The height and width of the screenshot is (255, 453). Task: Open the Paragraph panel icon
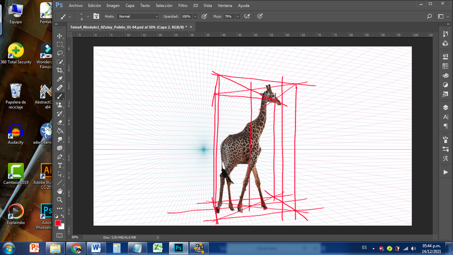(445, 126)
